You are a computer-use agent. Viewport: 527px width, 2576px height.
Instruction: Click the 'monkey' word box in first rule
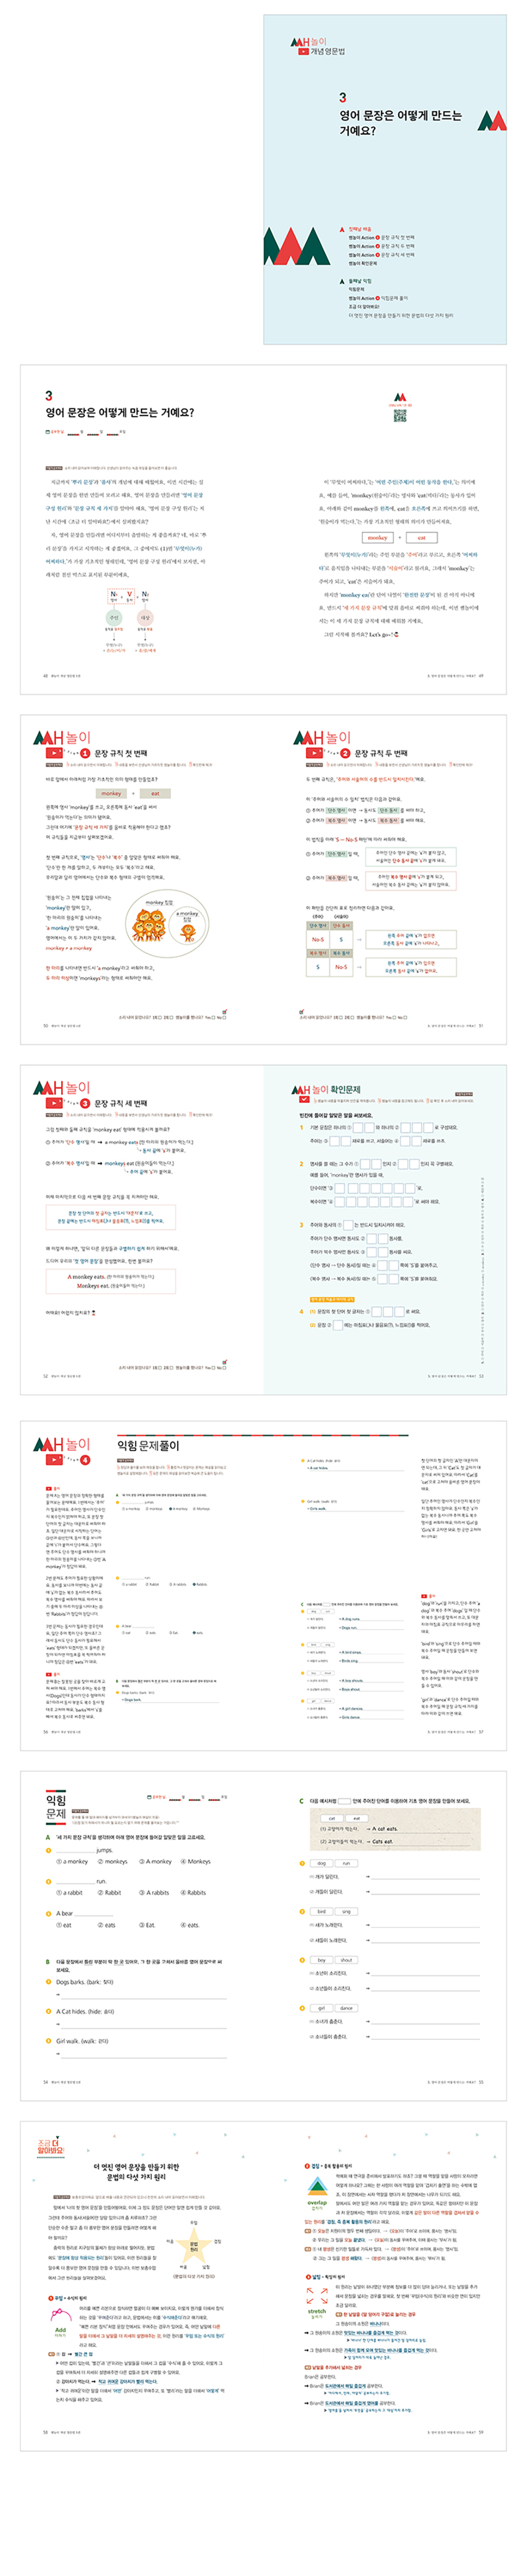[x=111, y=793]
